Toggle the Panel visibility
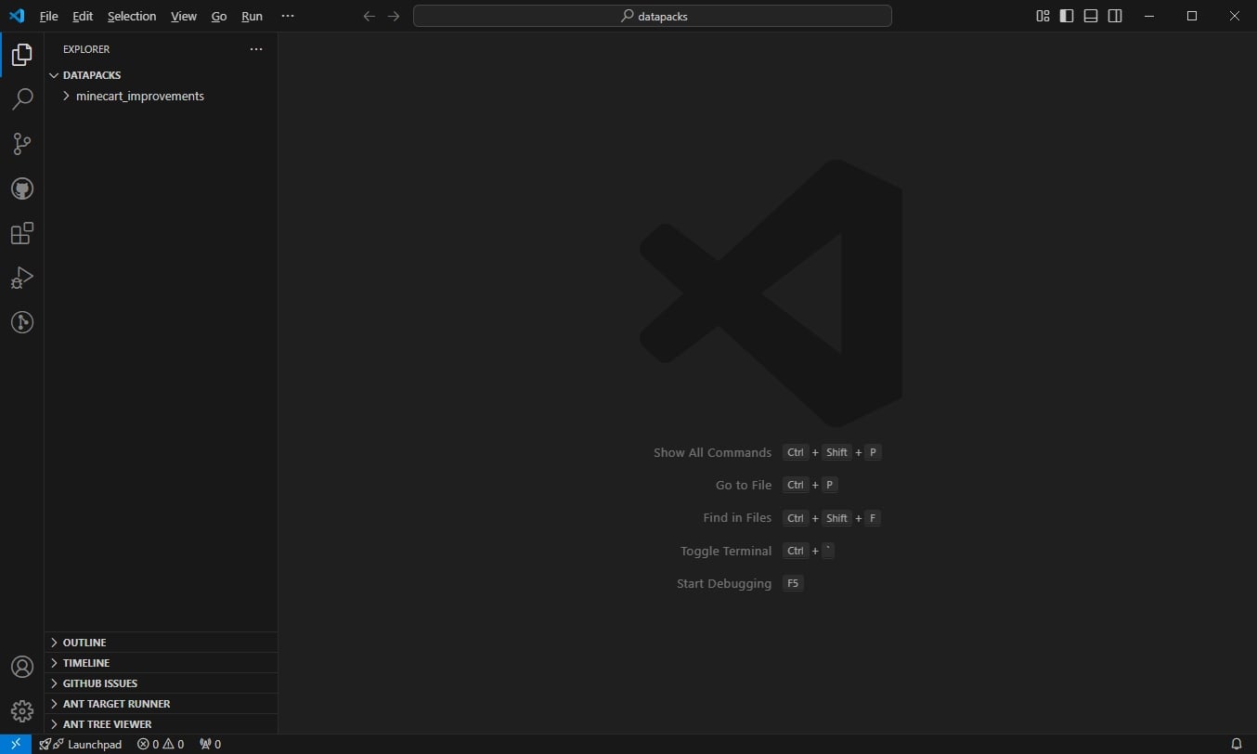 coord(1090,16)
